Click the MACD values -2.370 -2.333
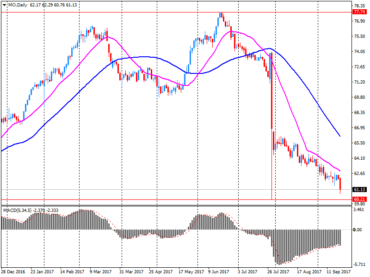The width and height of the screenshot is (370, 277). pyautogui.click(x=45, y=211)
